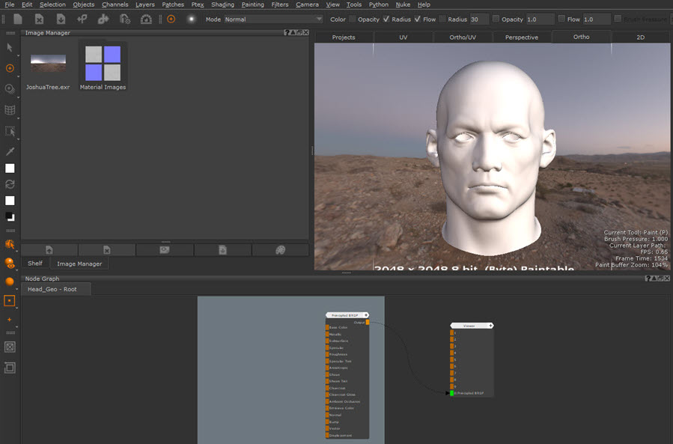Click the orange circular paint icon in top toolbar
This screenshot has height=444, width=673.
point(171,19)
